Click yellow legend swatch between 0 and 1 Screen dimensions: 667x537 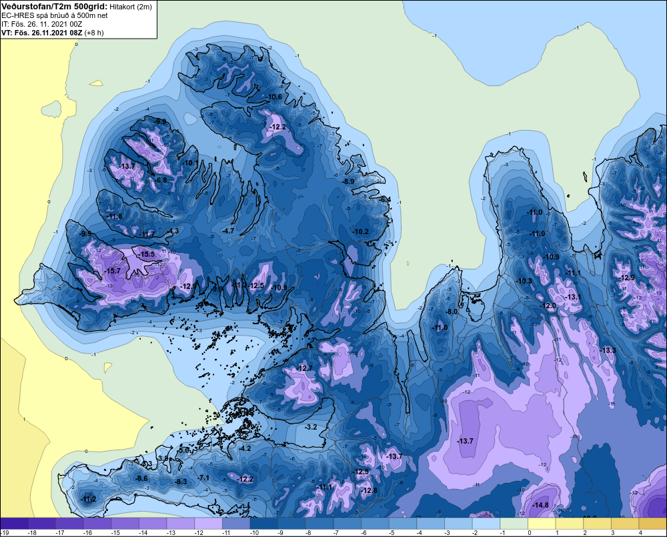(x=542, y=524)
